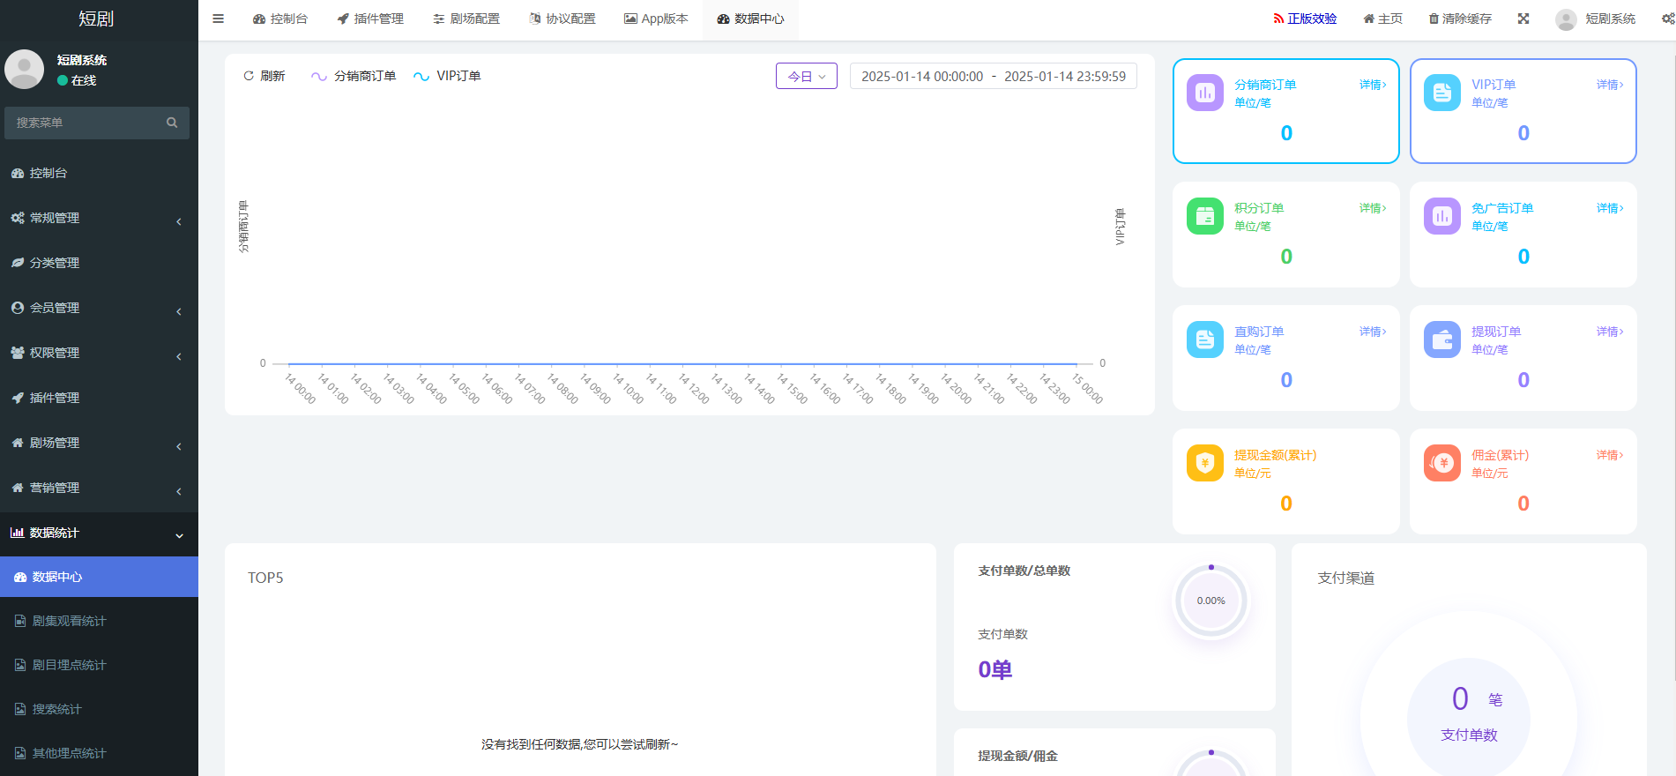Open 详情 on the 提现订单 card
The image size is (1676, 776).
(1610, 332)
